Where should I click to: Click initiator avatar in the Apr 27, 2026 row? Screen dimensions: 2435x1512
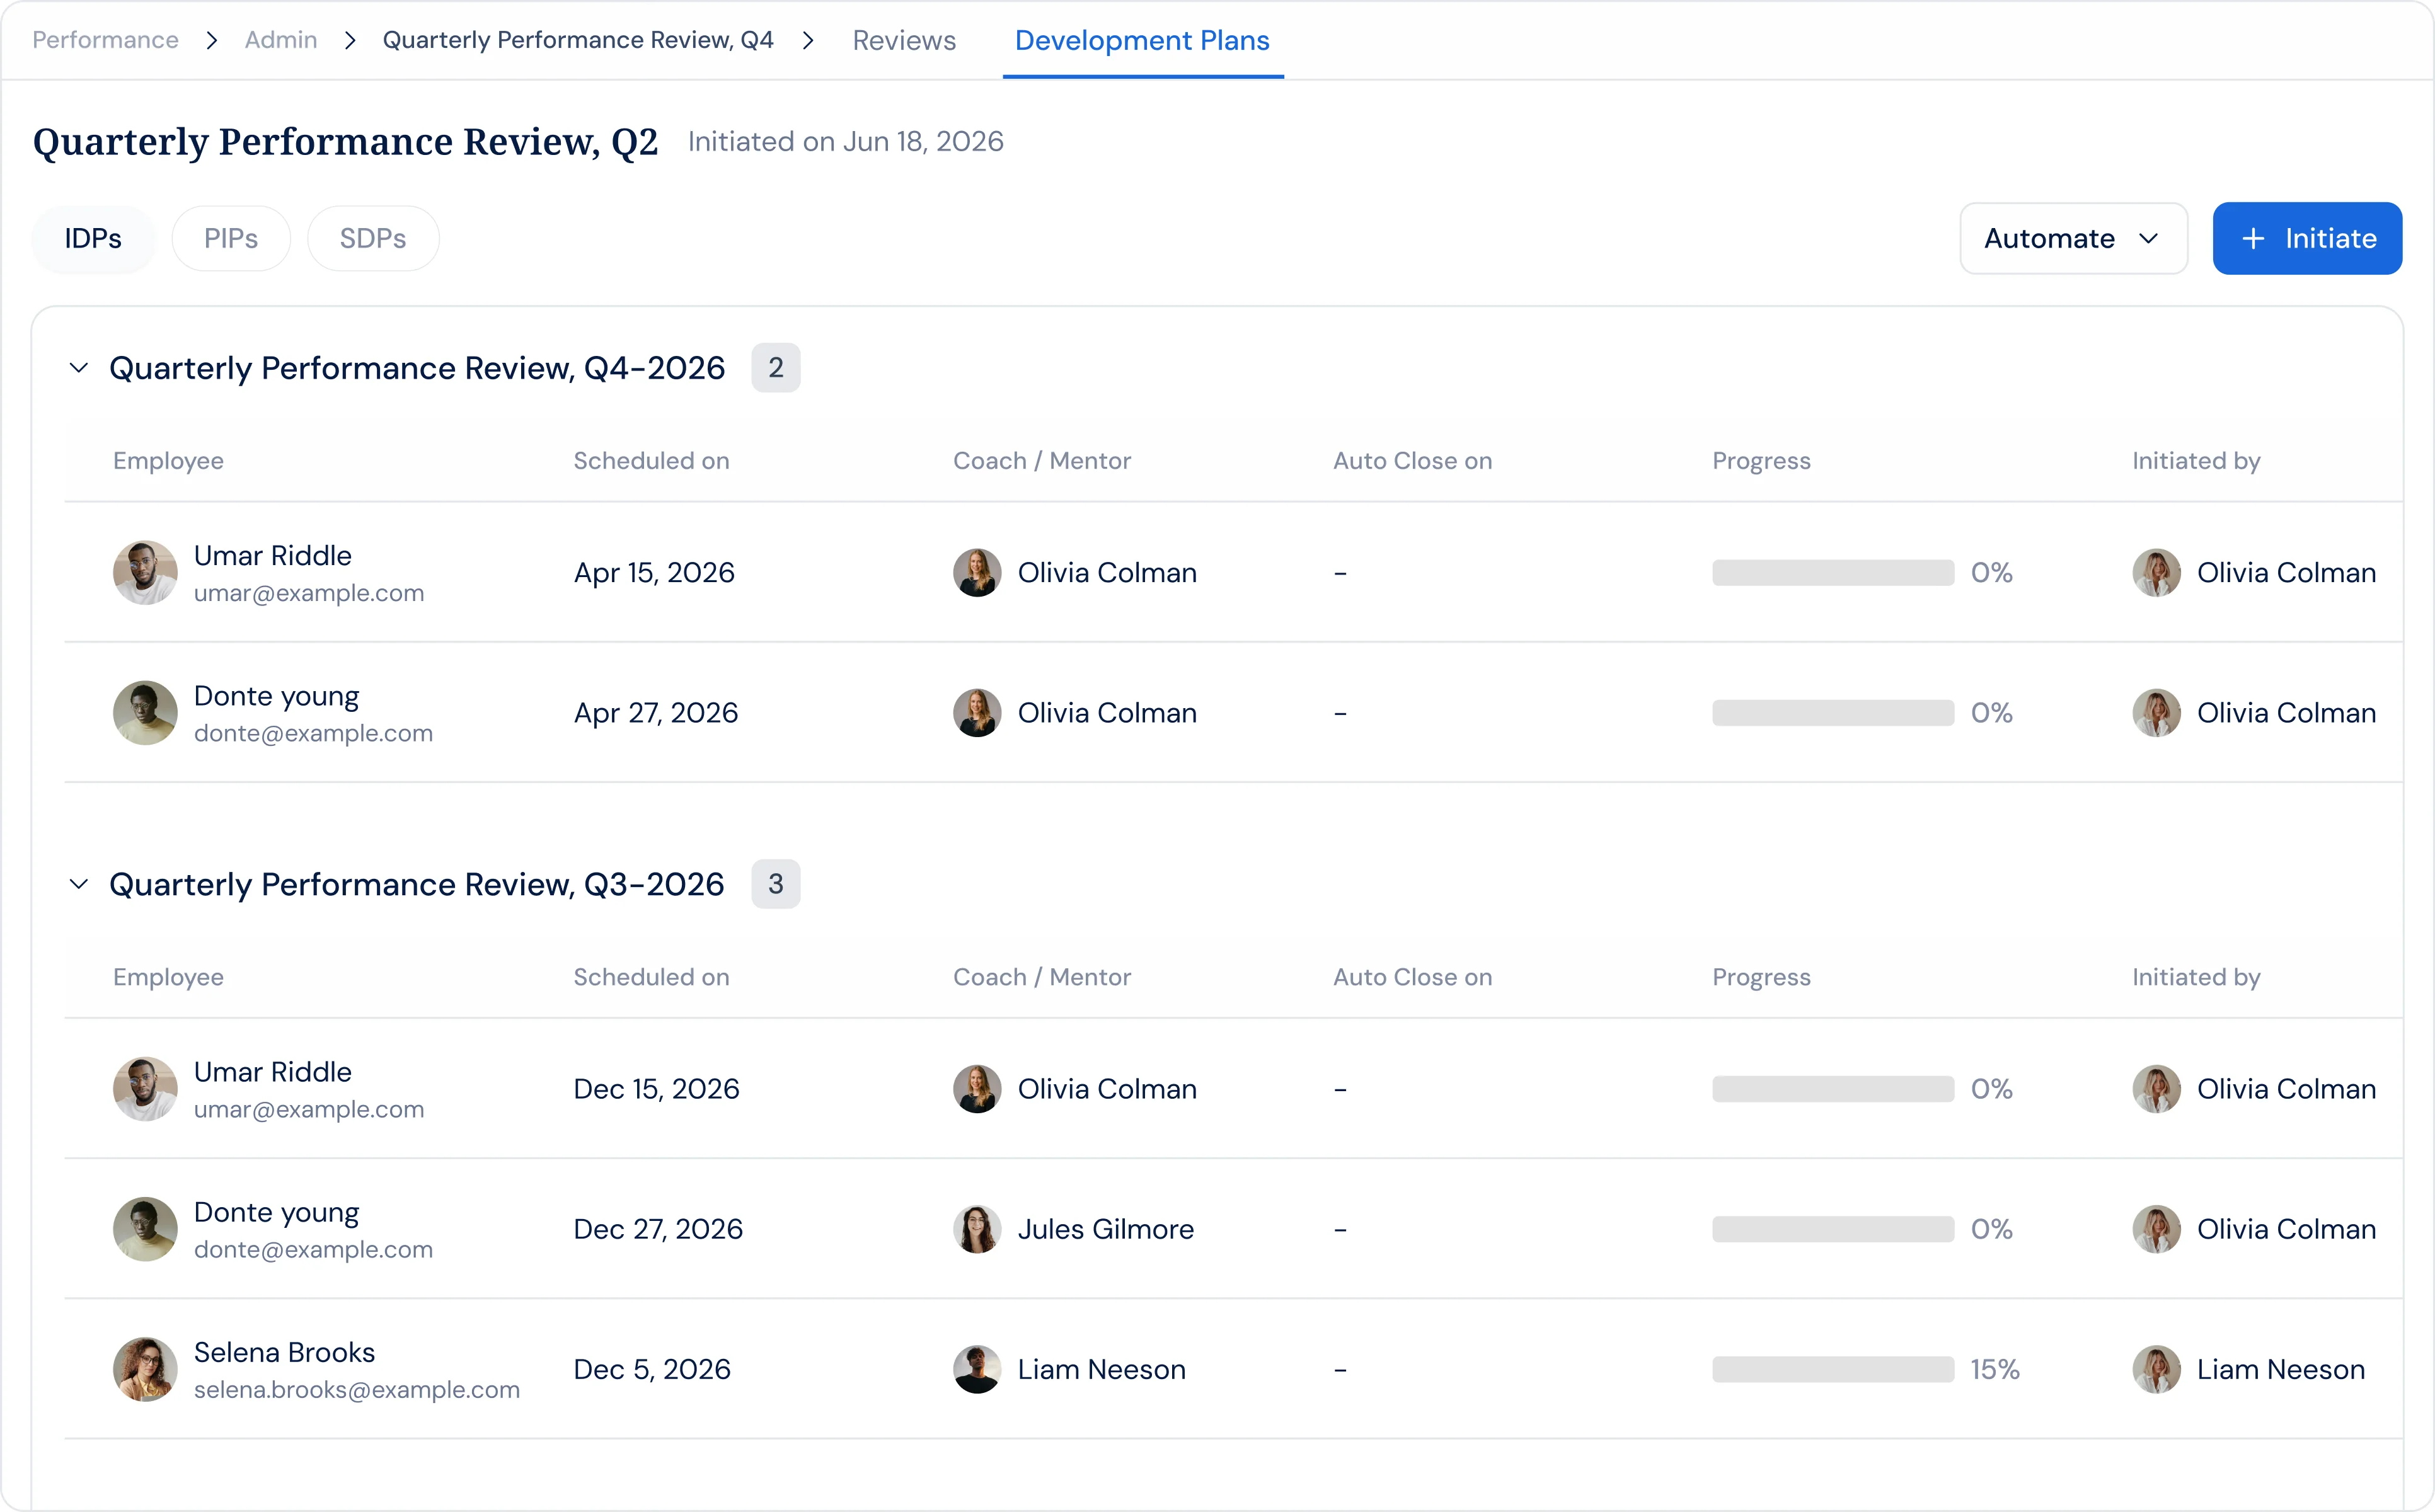(2157, 713)
